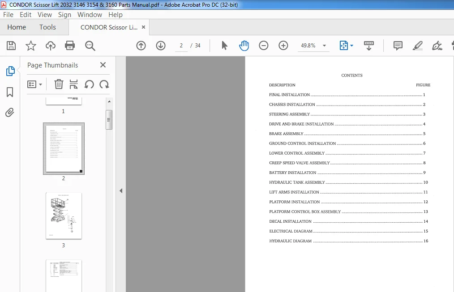This screenshot has width=454, height=292.
Task: Click the DECAL INSTALLATION contents entry
Action: pos(349,221)
